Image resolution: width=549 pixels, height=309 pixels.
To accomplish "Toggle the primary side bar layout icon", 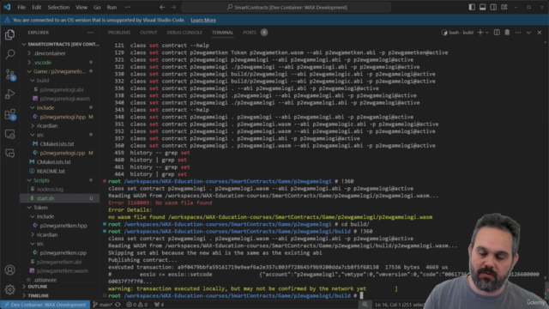I will [472, 7].
